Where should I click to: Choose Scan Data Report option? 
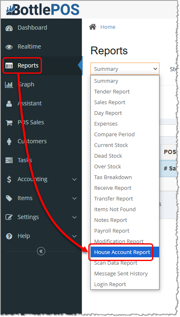tap(125, 263)
